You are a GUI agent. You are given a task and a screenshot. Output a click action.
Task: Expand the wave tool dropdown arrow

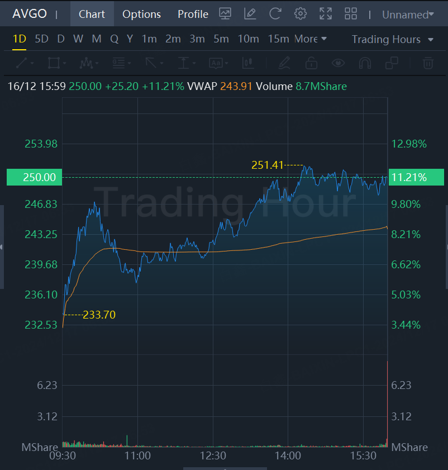(x=97, y=63)
